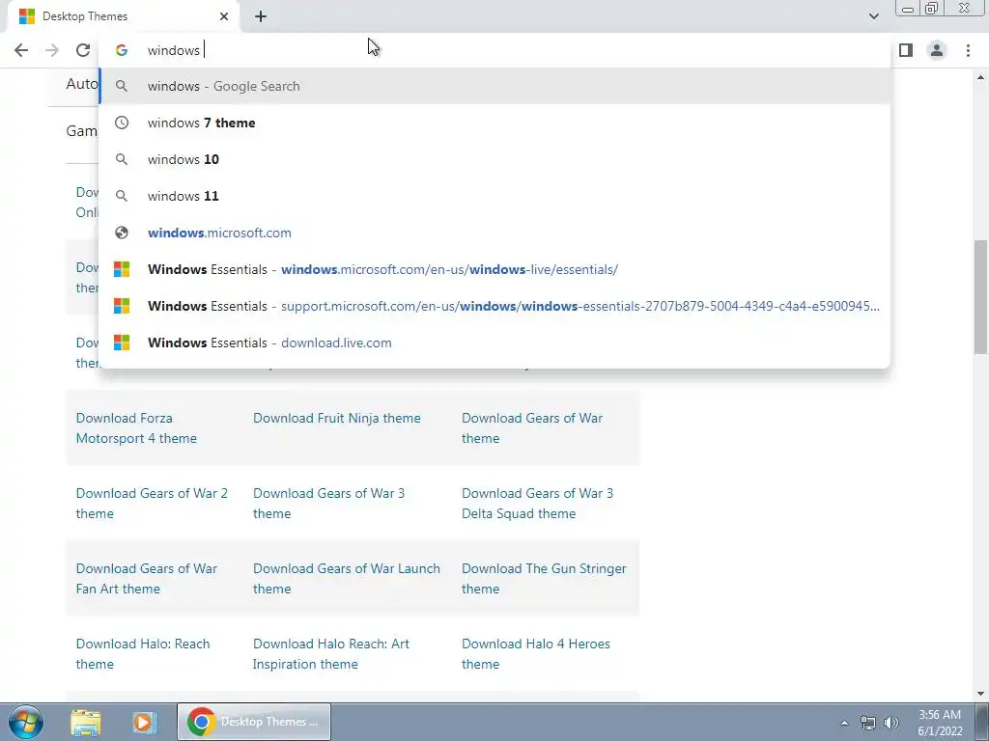The height and width of the screenshot is (741, 989).
Task: Close the Desktop Themes tab
Action: tap(224, 16)
